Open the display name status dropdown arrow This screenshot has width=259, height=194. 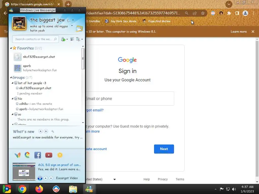point(73,20)
